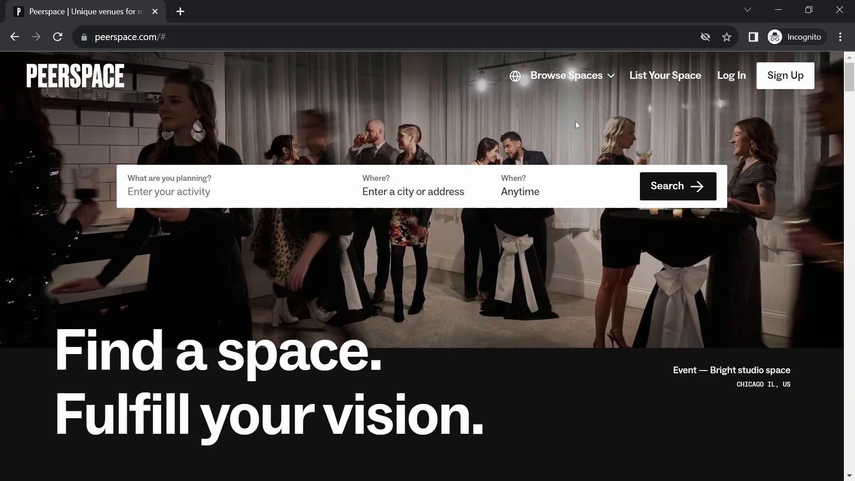Open a new browser tab
The width and height of the screenshot is (855, 481).
pyautogui.click(x=180, y=12)
